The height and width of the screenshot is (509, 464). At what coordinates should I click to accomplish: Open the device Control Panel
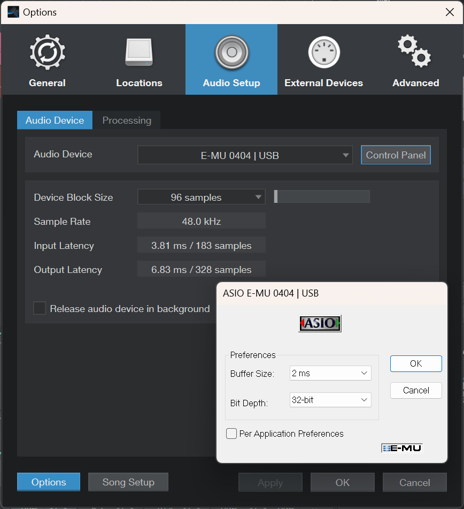(x=396, y=155)
